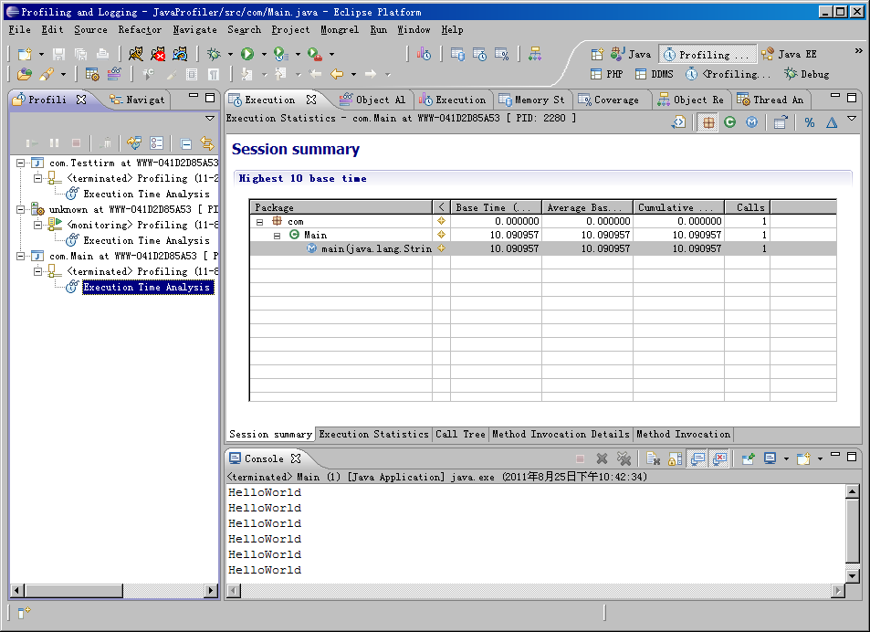Click the green Run button in toolbar
Screen dimensions: 870x632
246,54
